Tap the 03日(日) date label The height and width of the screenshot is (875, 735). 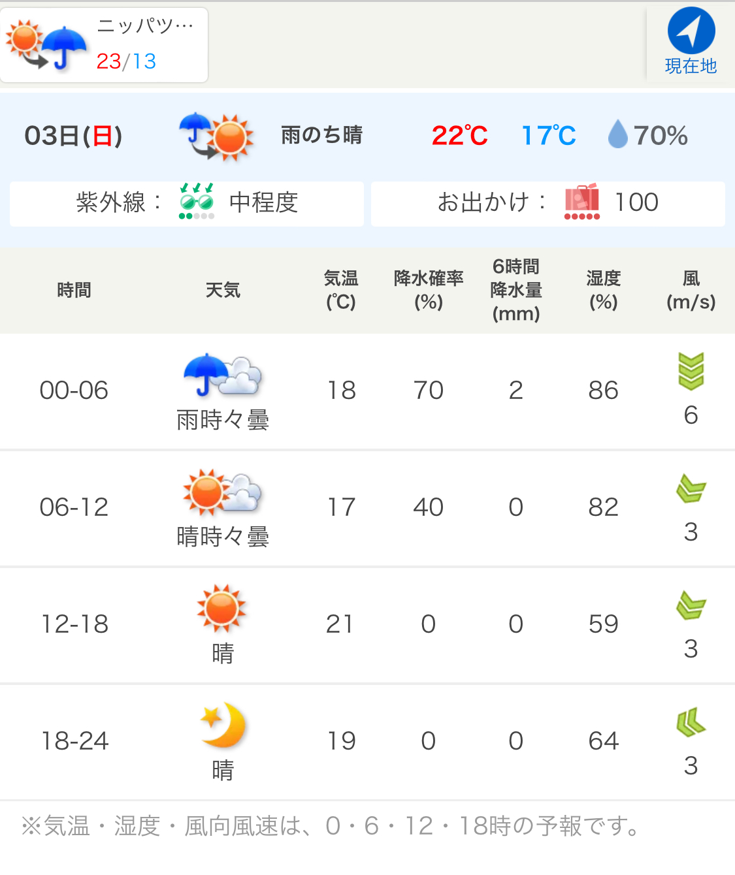(74, 136)
